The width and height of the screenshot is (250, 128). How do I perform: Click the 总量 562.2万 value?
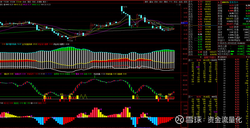230,19
